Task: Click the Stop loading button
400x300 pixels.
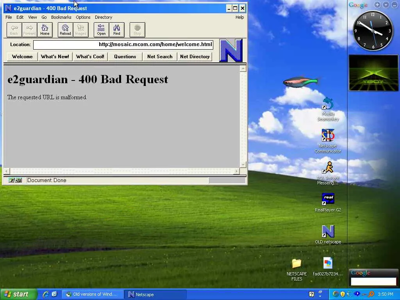Action: tap(137, 30)
